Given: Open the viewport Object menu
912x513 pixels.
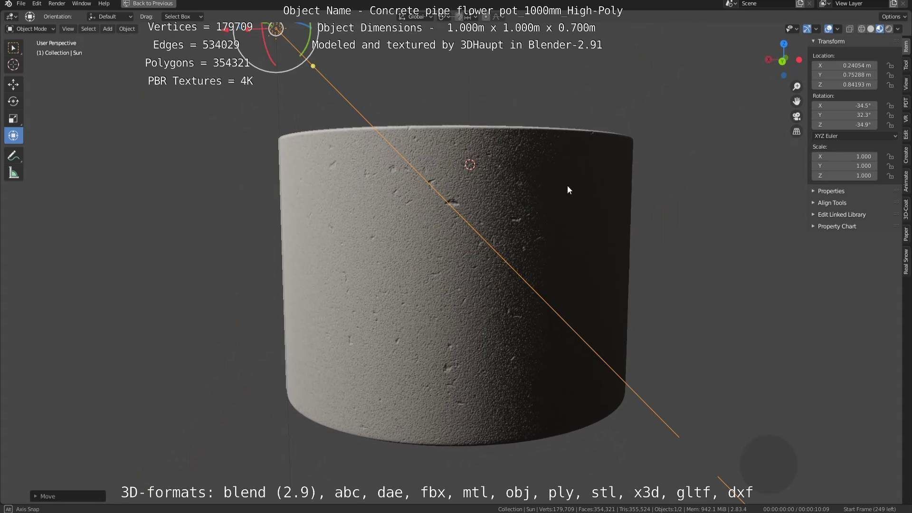Looking at the screenshot, I should [x=127, y=29].
